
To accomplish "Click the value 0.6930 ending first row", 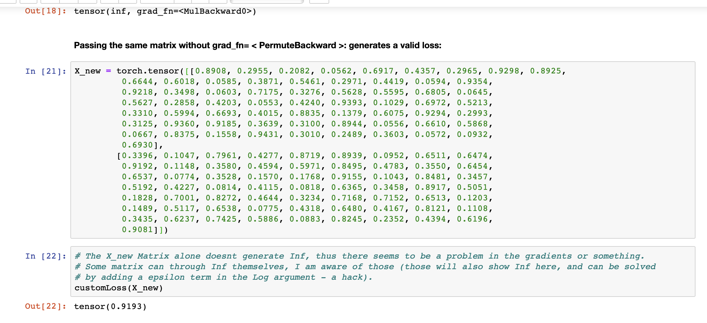I will point(137,145).
